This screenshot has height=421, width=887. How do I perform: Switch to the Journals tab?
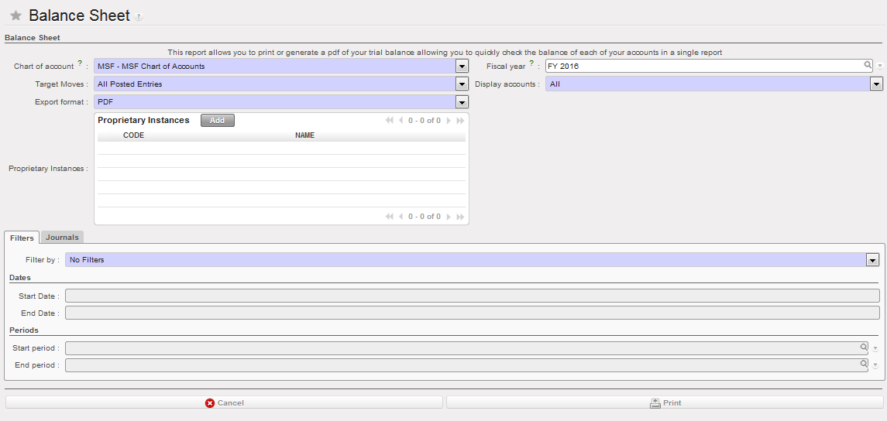62,238
